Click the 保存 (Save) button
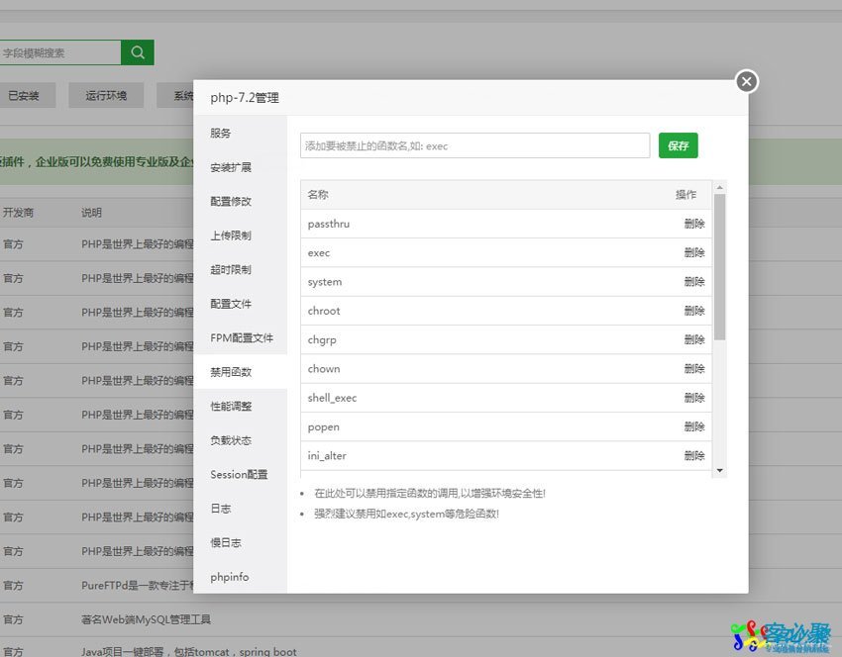 [678, 144]
